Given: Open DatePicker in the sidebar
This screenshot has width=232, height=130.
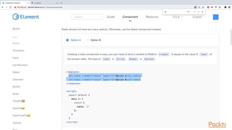Looking at the screenshot, I should coord(19,108).
